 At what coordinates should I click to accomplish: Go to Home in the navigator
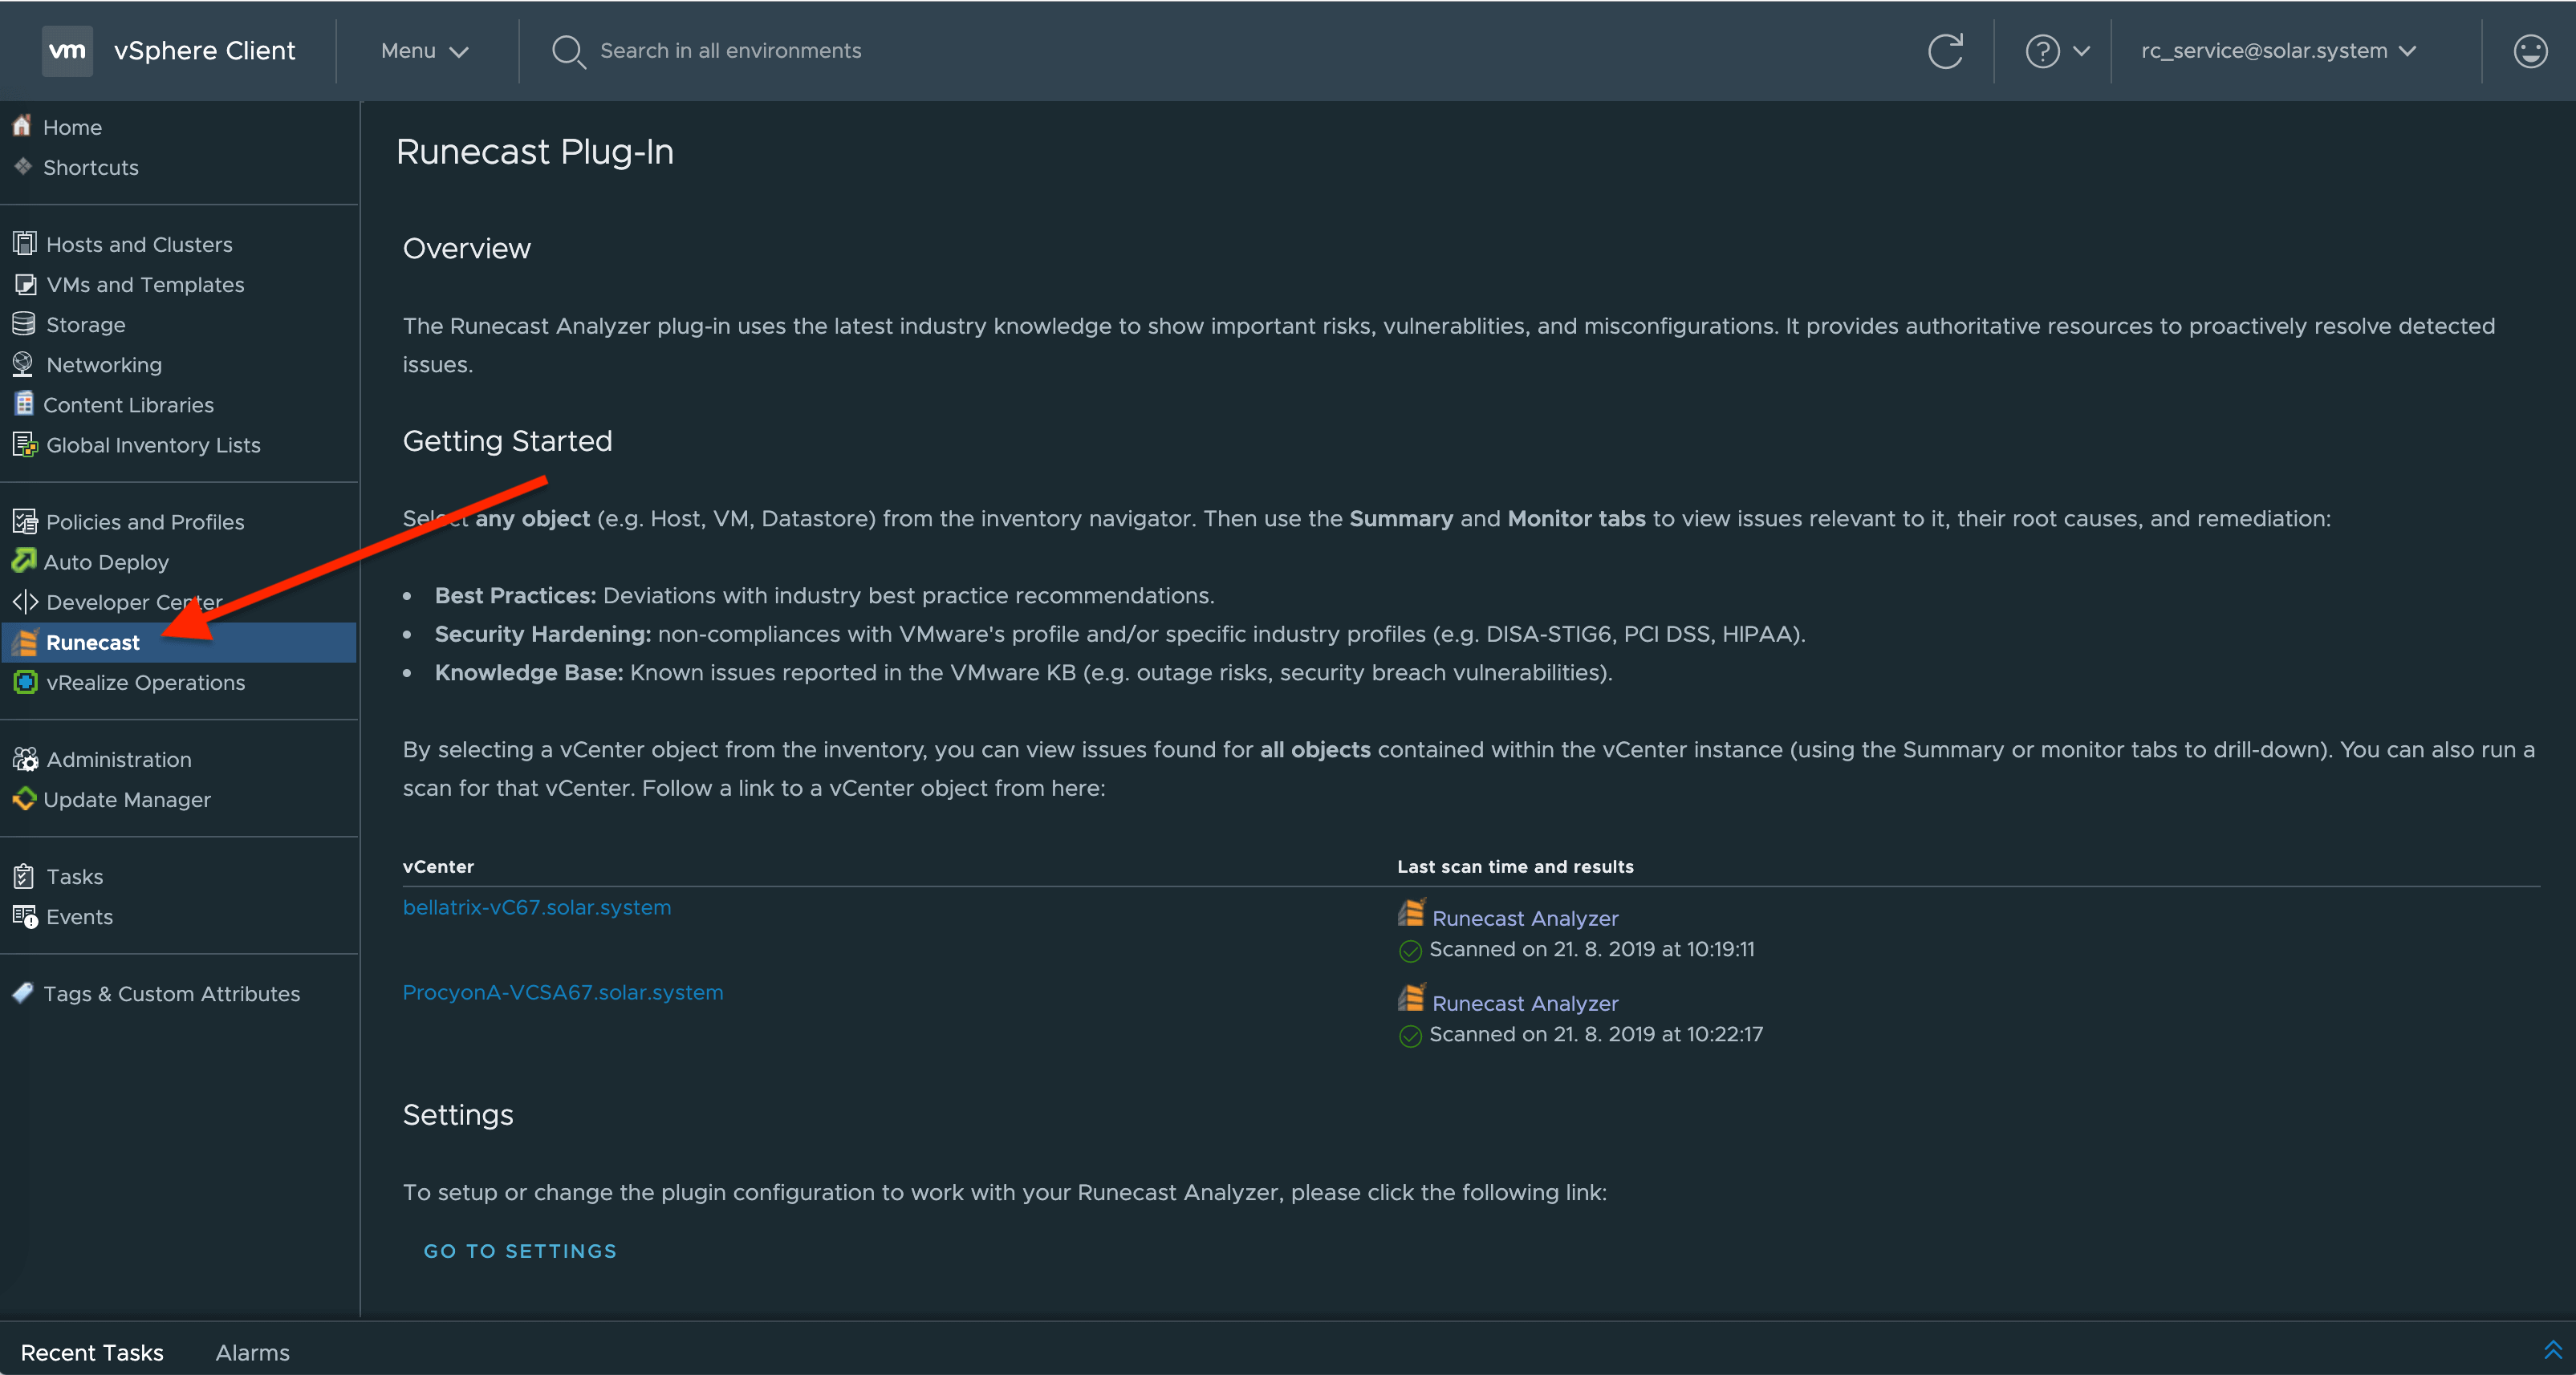(x=72, y=127)
